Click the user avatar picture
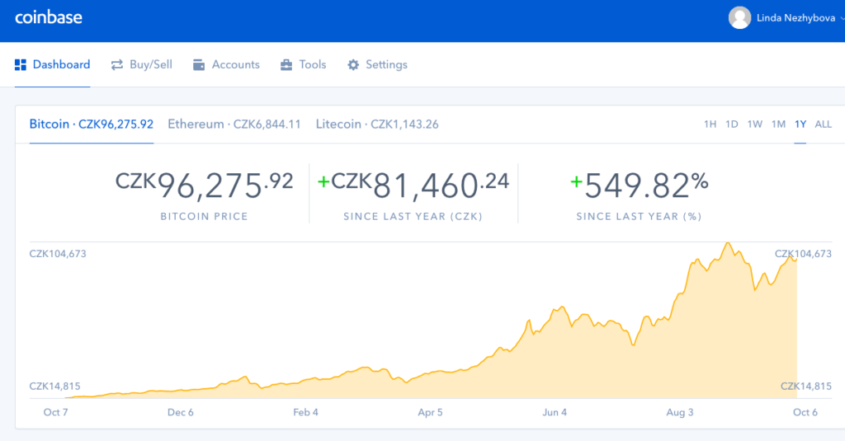This screenshot has width=845, height=441. (740, 18)
